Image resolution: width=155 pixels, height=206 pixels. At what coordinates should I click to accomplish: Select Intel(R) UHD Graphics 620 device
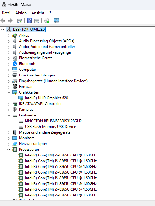click(x=46, y=98)
